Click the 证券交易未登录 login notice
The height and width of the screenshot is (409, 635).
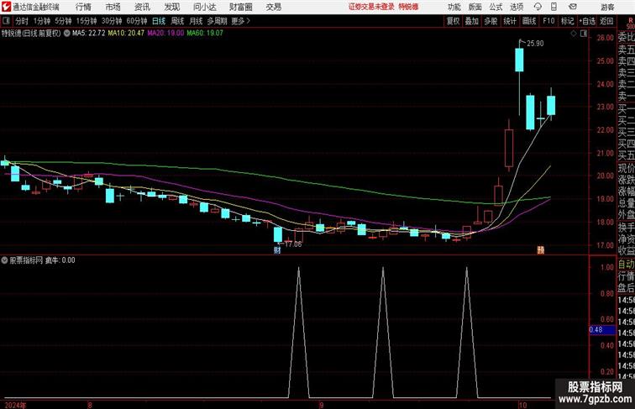[371, 7]
